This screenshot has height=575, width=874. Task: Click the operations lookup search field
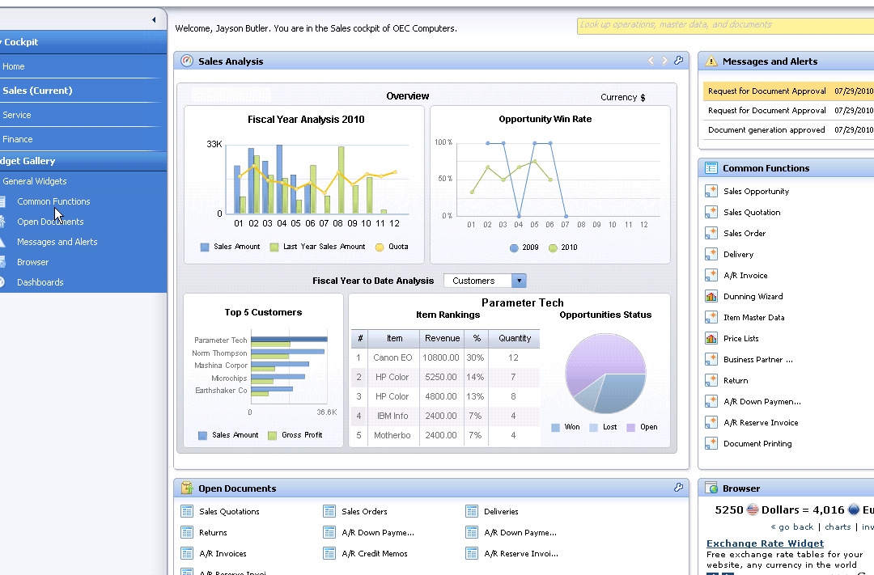pos(724,26)
